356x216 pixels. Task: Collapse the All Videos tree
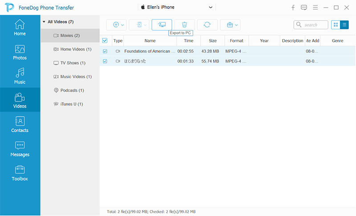click(x=44, y=22)
